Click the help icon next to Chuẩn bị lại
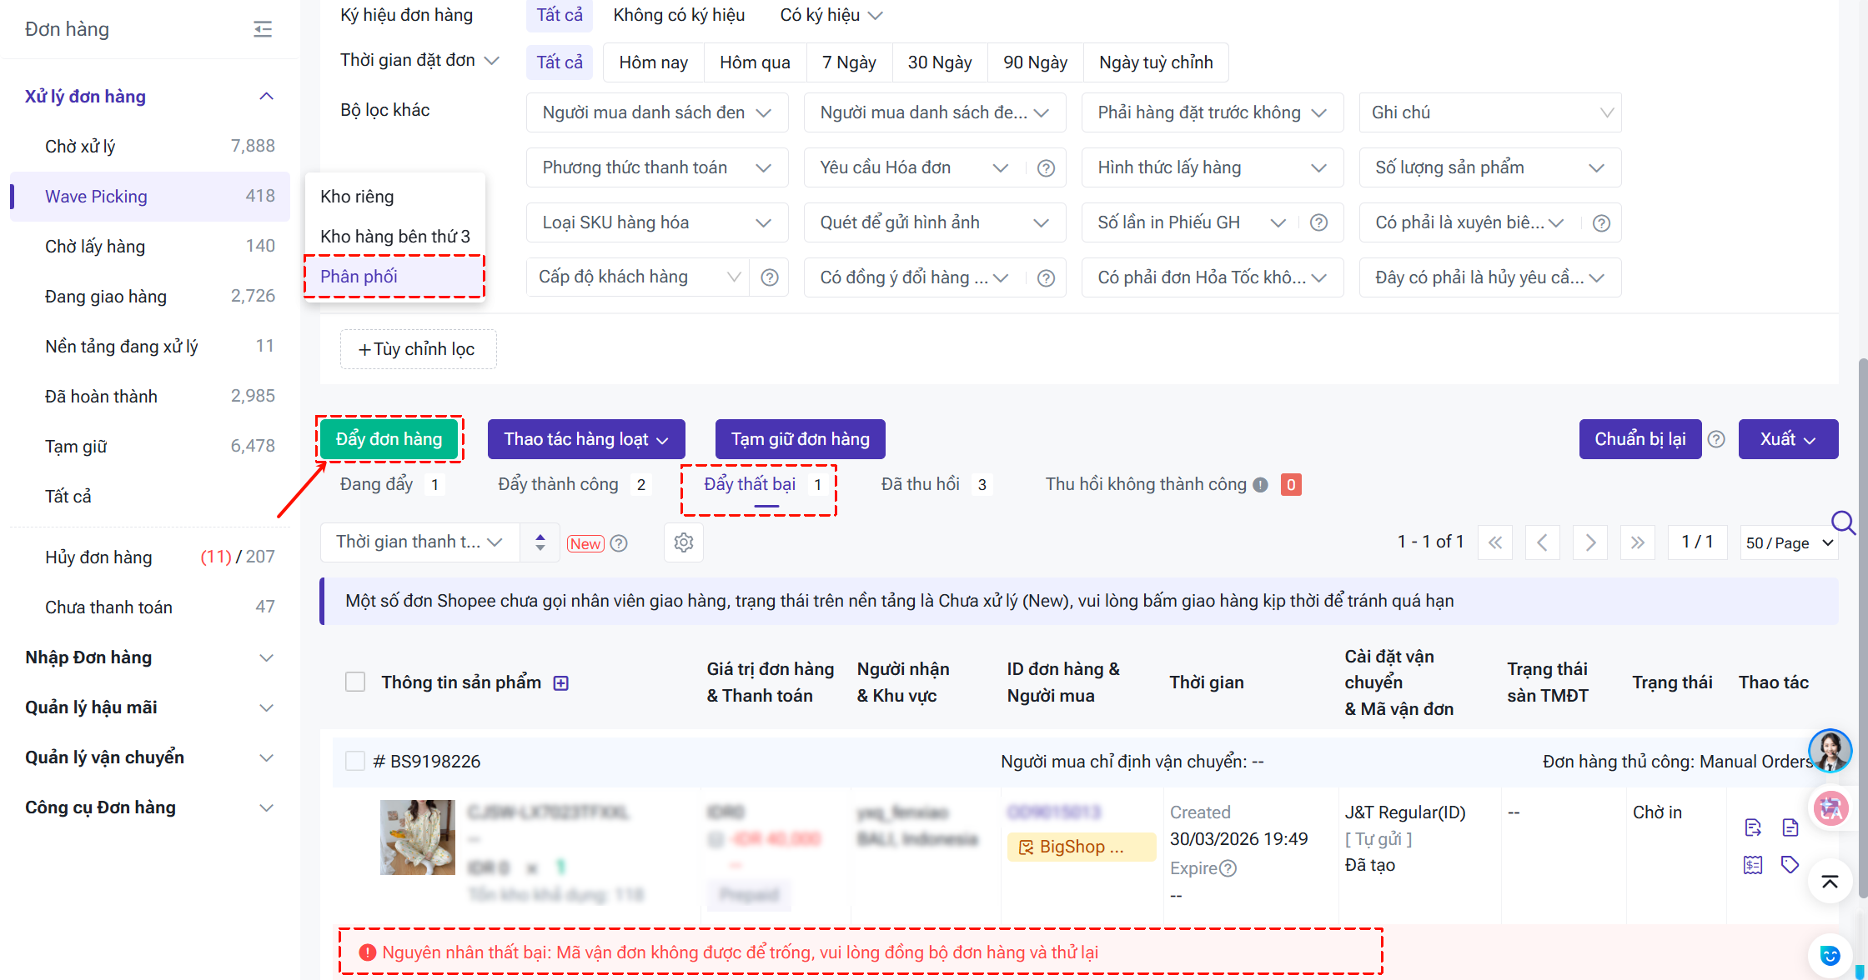This screenshot has width=1868, height=980. tap(1716, 439)
